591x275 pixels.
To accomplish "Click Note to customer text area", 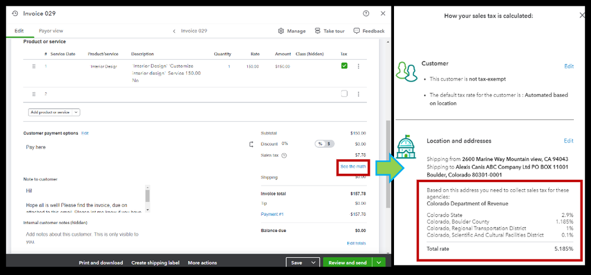I will point(84,199).
